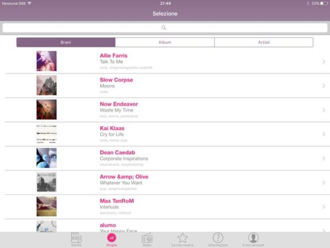
Task: Open the Max TenRoM album cover thumbnail
Action: tap(47, 207)
